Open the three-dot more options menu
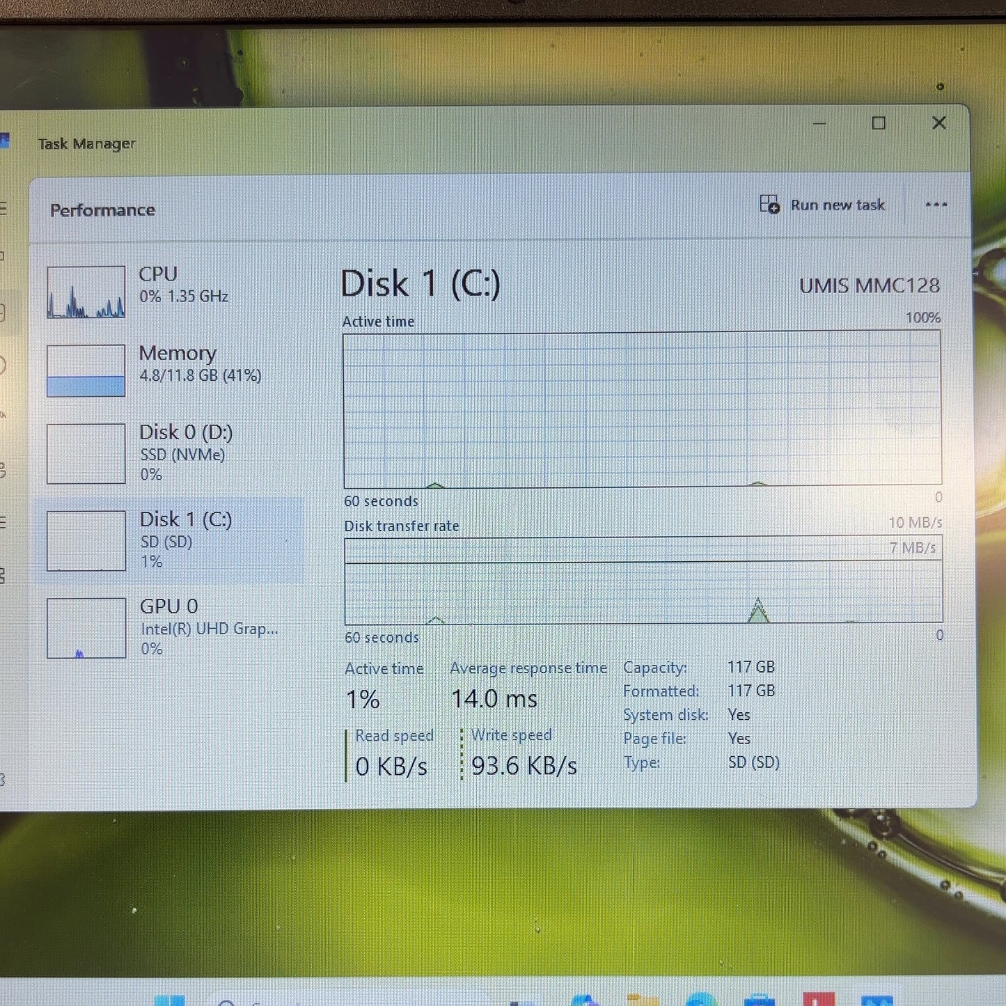The image size is (1006, 1006). coord(936,205)
